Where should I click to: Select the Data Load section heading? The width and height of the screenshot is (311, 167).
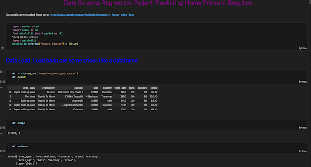(72, 60)
